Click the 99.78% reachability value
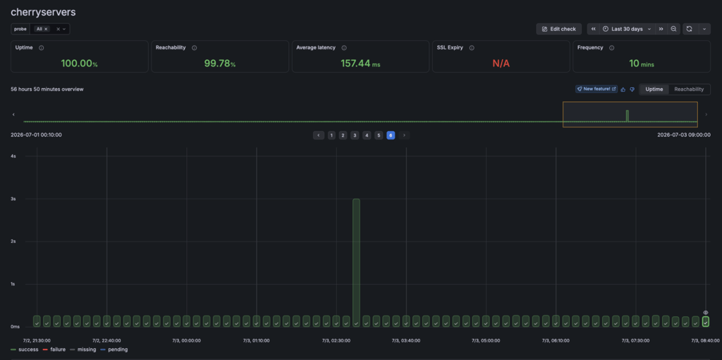 [x=220, y=63]
